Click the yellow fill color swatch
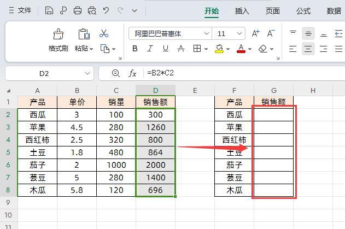Image resolution: width=345 pixels, height=229 pixels. coord(219,49)
